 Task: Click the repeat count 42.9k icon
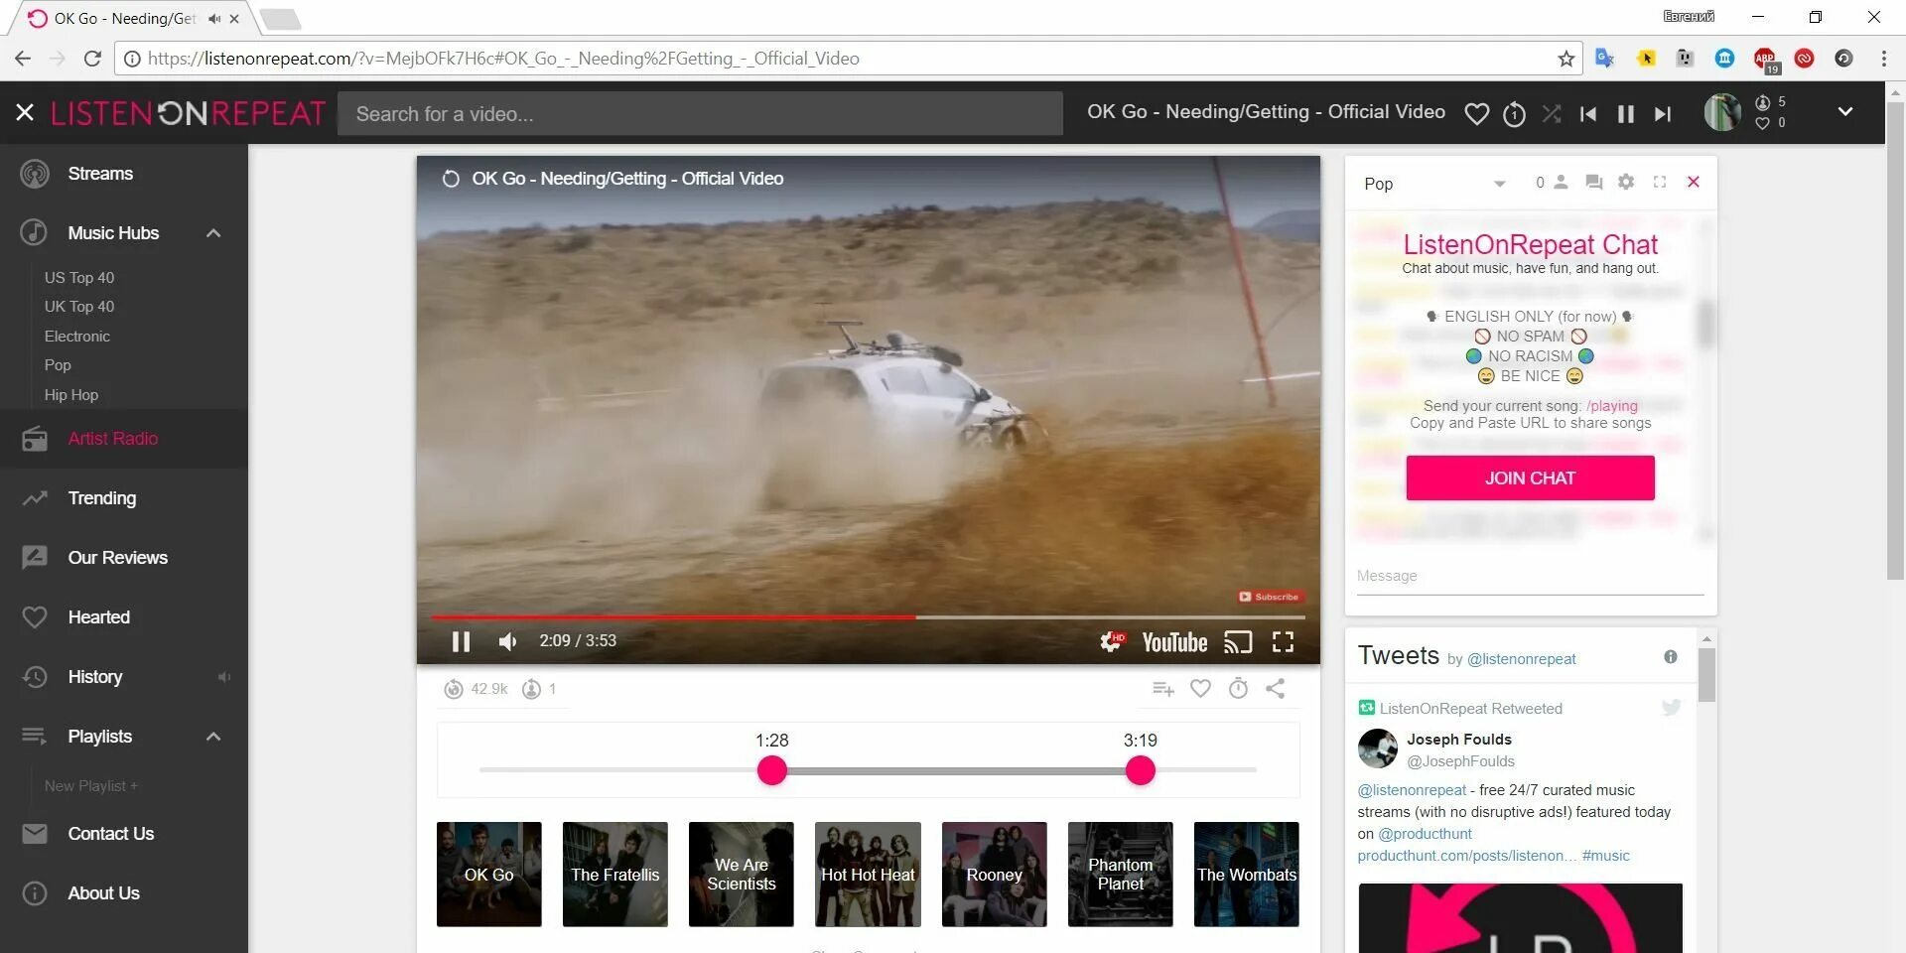[x=453, y=689]
